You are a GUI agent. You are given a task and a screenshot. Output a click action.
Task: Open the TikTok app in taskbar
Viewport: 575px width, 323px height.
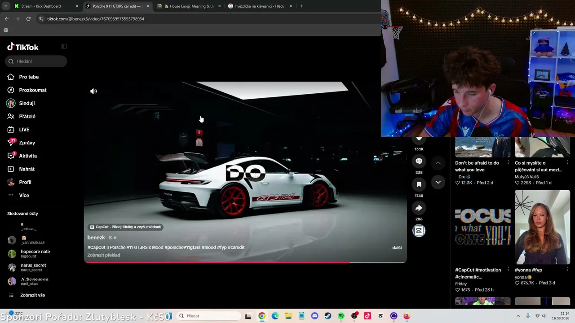[367, 316]
